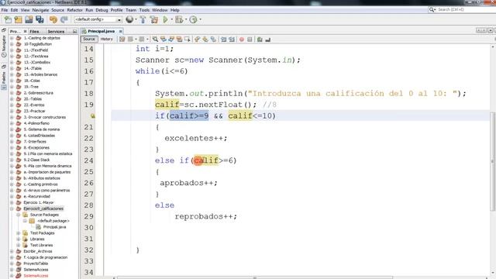Viewport: 496px width, 279px height.
Task: Click the New Project toolbar icon
Action: [19, 19]
